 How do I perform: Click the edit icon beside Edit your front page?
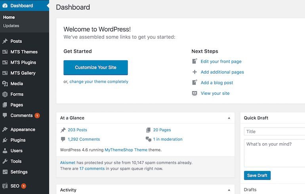194,61
